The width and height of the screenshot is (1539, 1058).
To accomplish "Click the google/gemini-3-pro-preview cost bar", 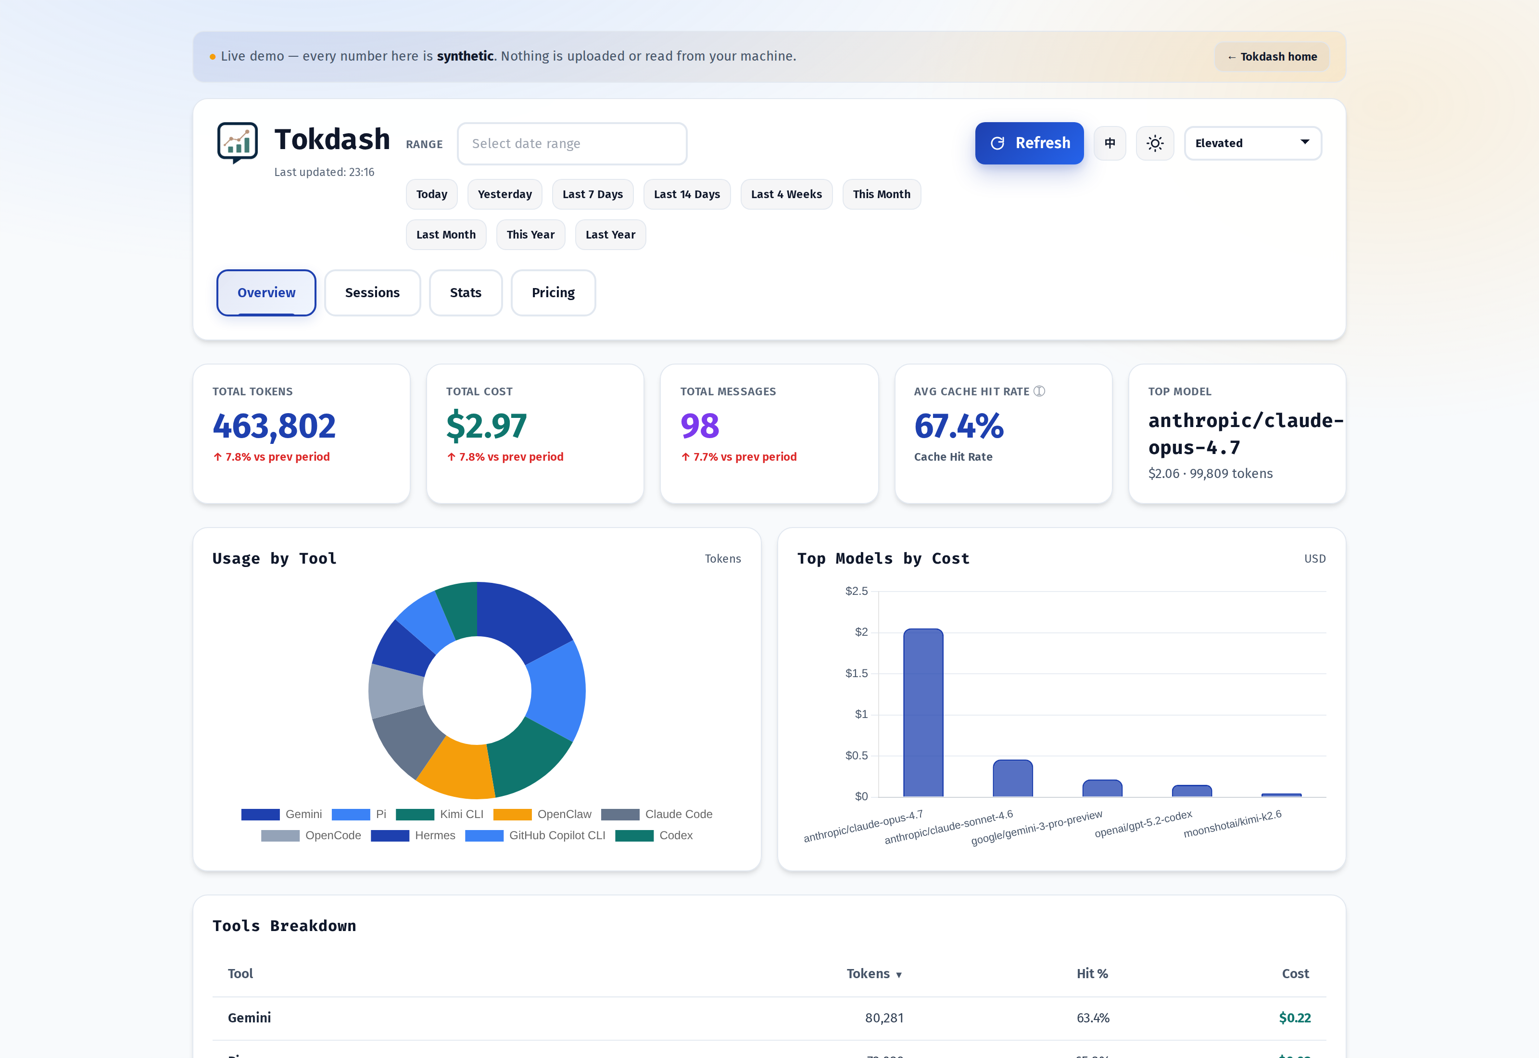I will 1102,788.
